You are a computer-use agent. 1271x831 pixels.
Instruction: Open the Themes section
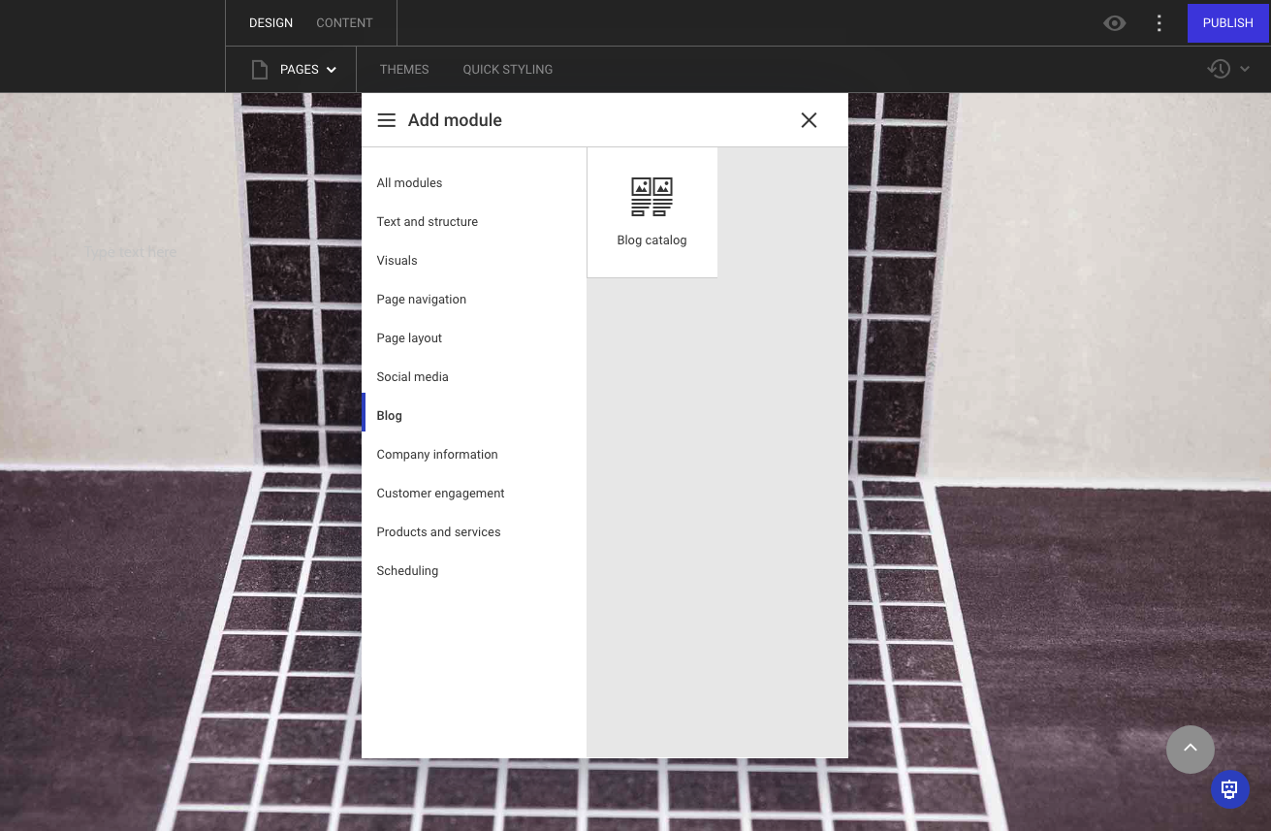pyautogui.click(x=404, y=70)
